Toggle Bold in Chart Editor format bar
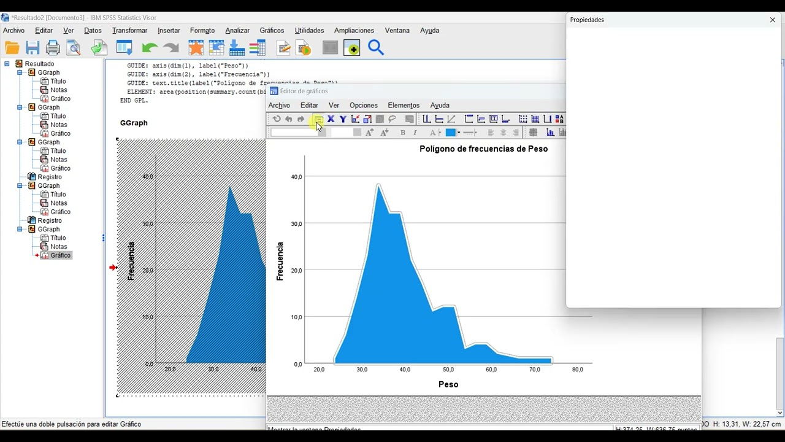 (x=403, y=133)
